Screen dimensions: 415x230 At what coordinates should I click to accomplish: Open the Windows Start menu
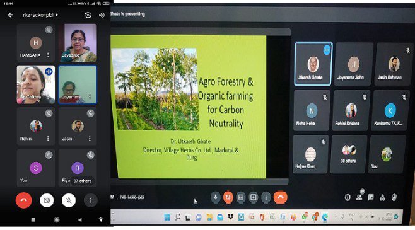pyautogui.click(x=167, y=217)
